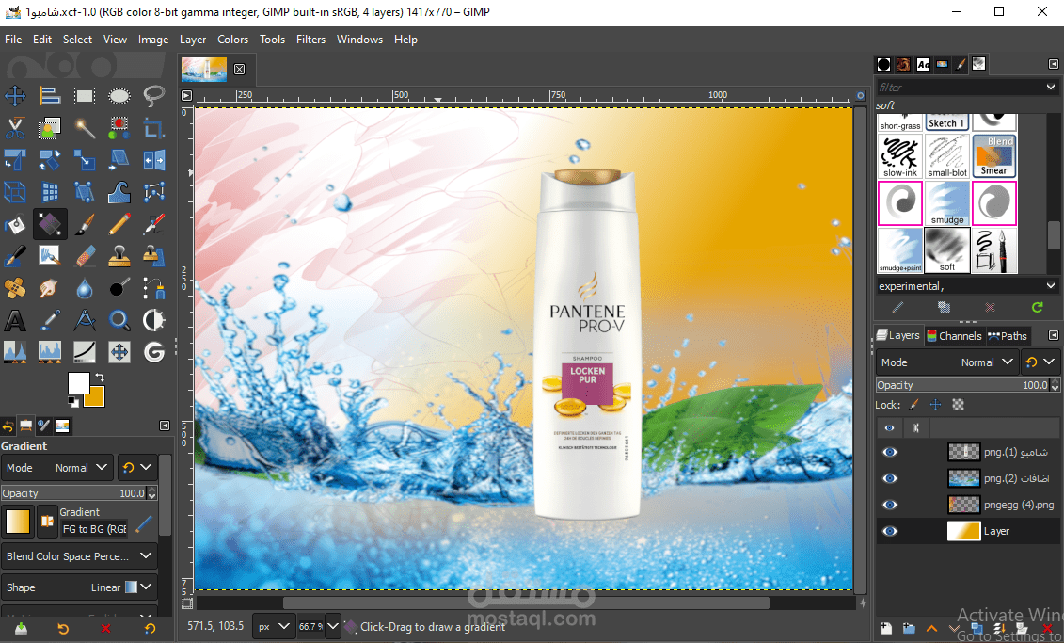This screenshot has height=643, width=1064.
Task: Open gradient Shape Linear dropdown
Action: (x=79, y=587)
